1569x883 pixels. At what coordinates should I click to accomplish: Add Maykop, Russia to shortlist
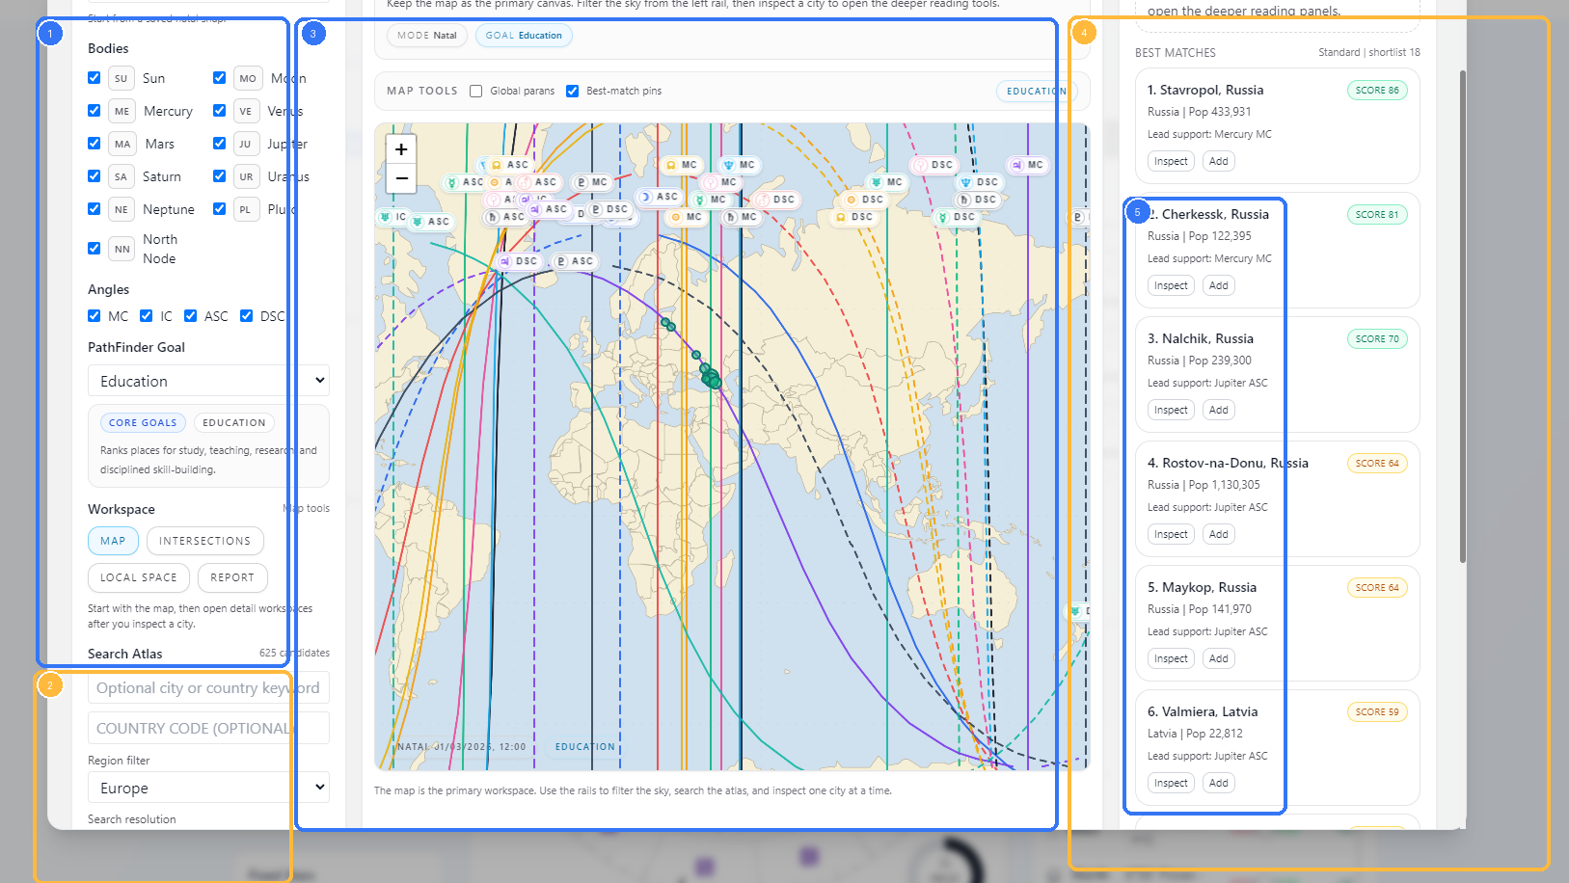pos(1219,658)
